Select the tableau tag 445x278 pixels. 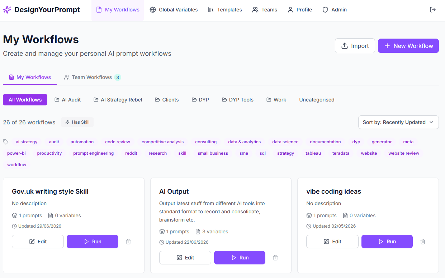pos(313,153)
